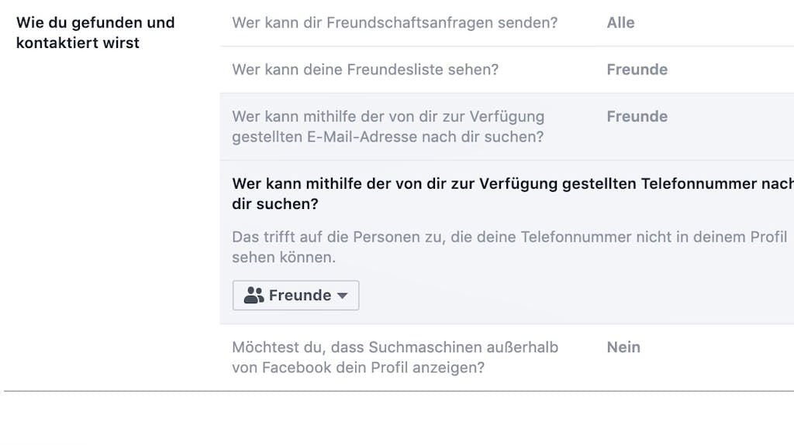This screenshot has width=794, height=445.
Task: Click Freunde value beside E-Mail-Adresse question
Action: tap(637, 116)
